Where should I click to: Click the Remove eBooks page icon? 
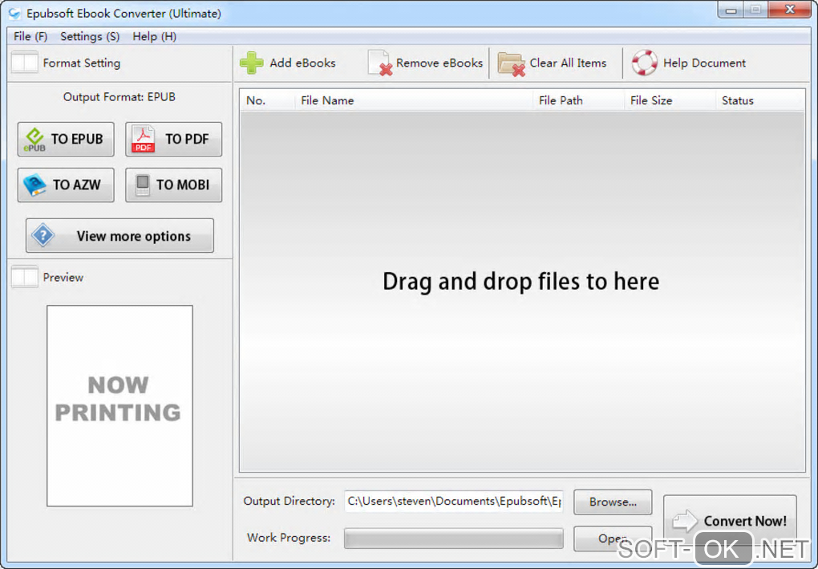[x=380, y=63]
